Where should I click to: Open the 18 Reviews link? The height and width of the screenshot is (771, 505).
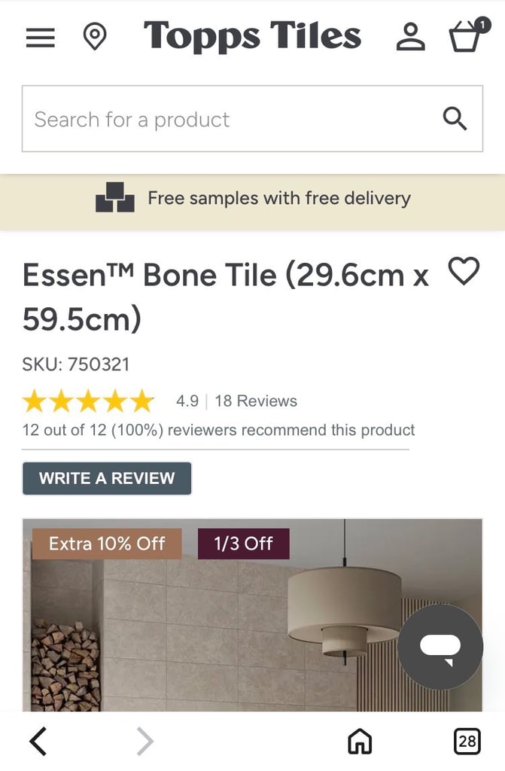pyautogui.click(x=256, y=401)
